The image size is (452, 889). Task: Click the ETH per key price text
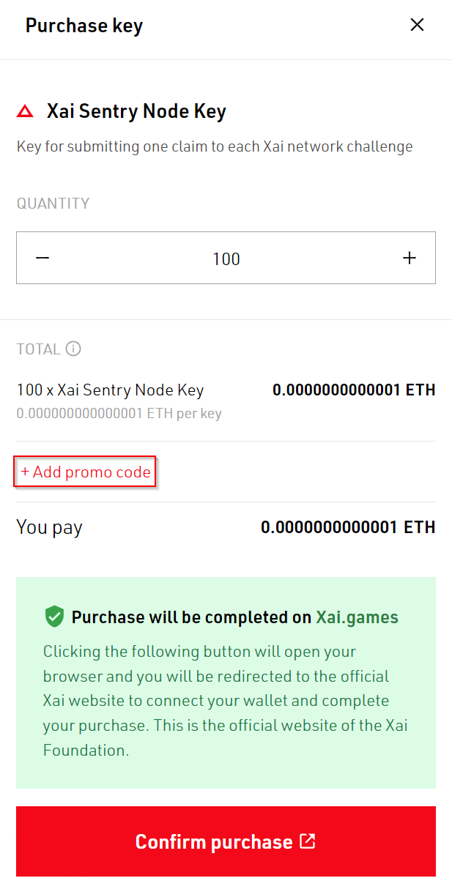119,413
